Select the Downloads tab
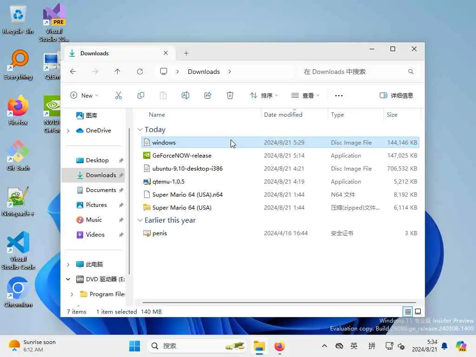476x357 pixels. click(x=119, y=53)
